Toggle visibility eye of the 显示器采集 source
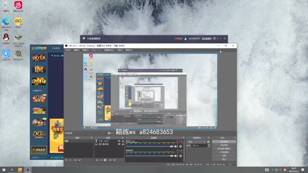308x173 pixels. point(119,144)
